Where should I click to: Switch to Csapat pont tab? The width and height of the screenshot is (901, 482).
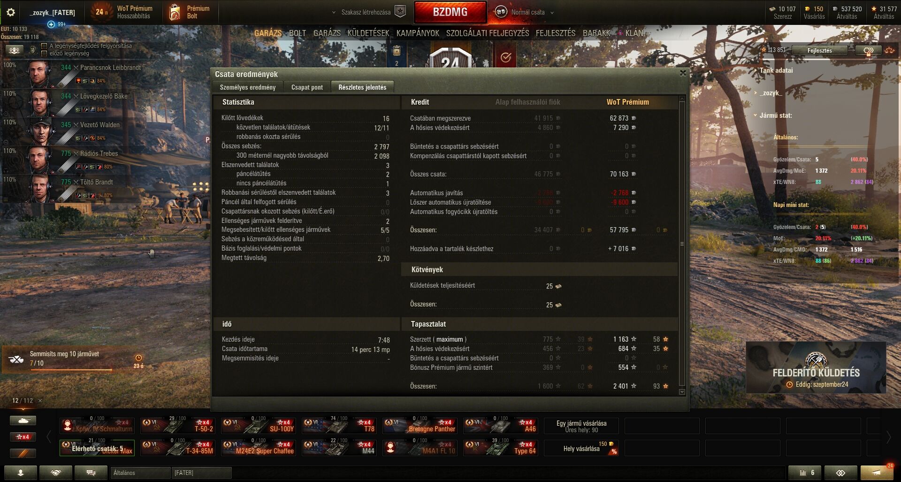[x=307, y=87]
